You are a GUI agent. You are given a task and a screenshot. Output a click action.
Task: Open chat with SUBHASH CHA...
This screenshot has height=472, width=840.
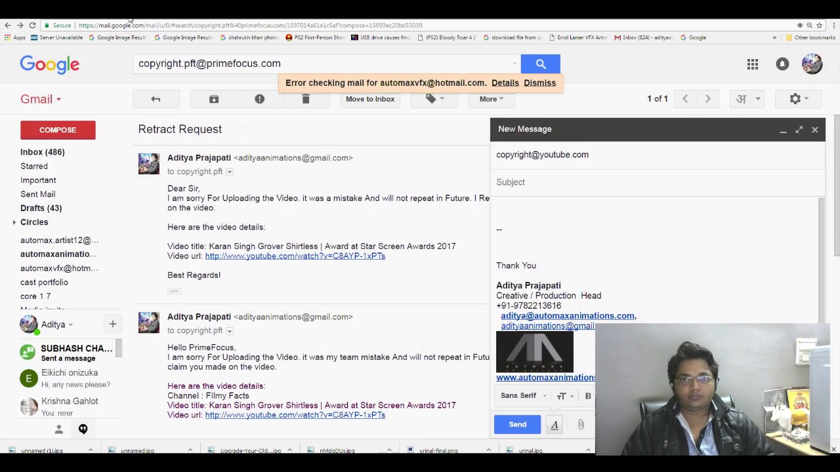coord(68,353)
